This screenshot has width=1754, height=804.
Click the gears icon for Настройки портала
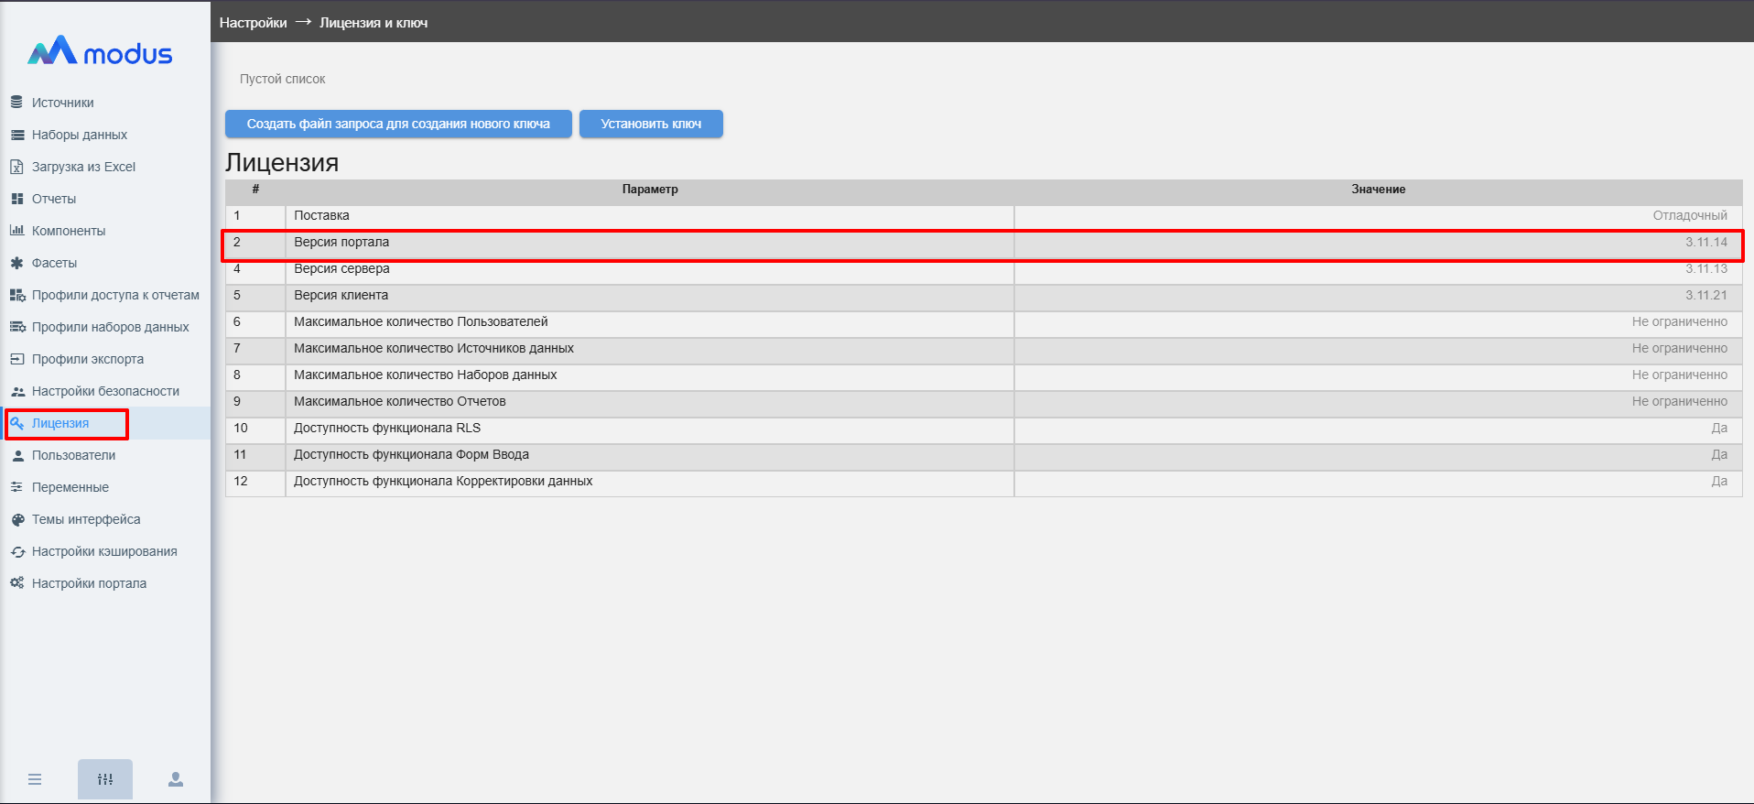point(16,583)
